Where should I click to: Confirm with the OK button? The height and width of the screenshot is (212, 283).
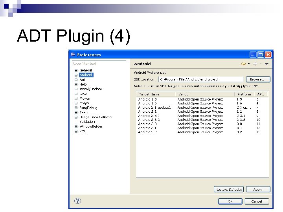(x=230, y=201)
